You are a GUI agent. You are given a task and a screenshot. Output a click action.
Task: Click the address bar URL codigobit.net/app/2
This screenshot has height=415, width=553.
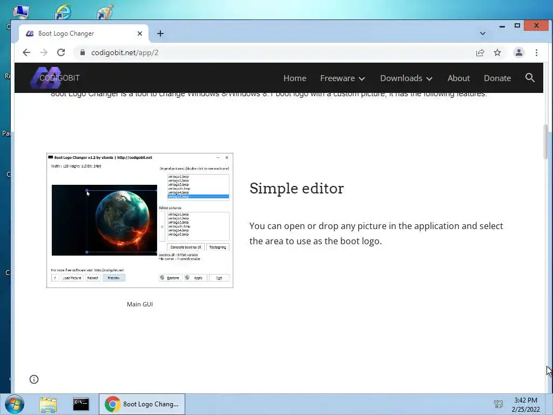point(125,52)
